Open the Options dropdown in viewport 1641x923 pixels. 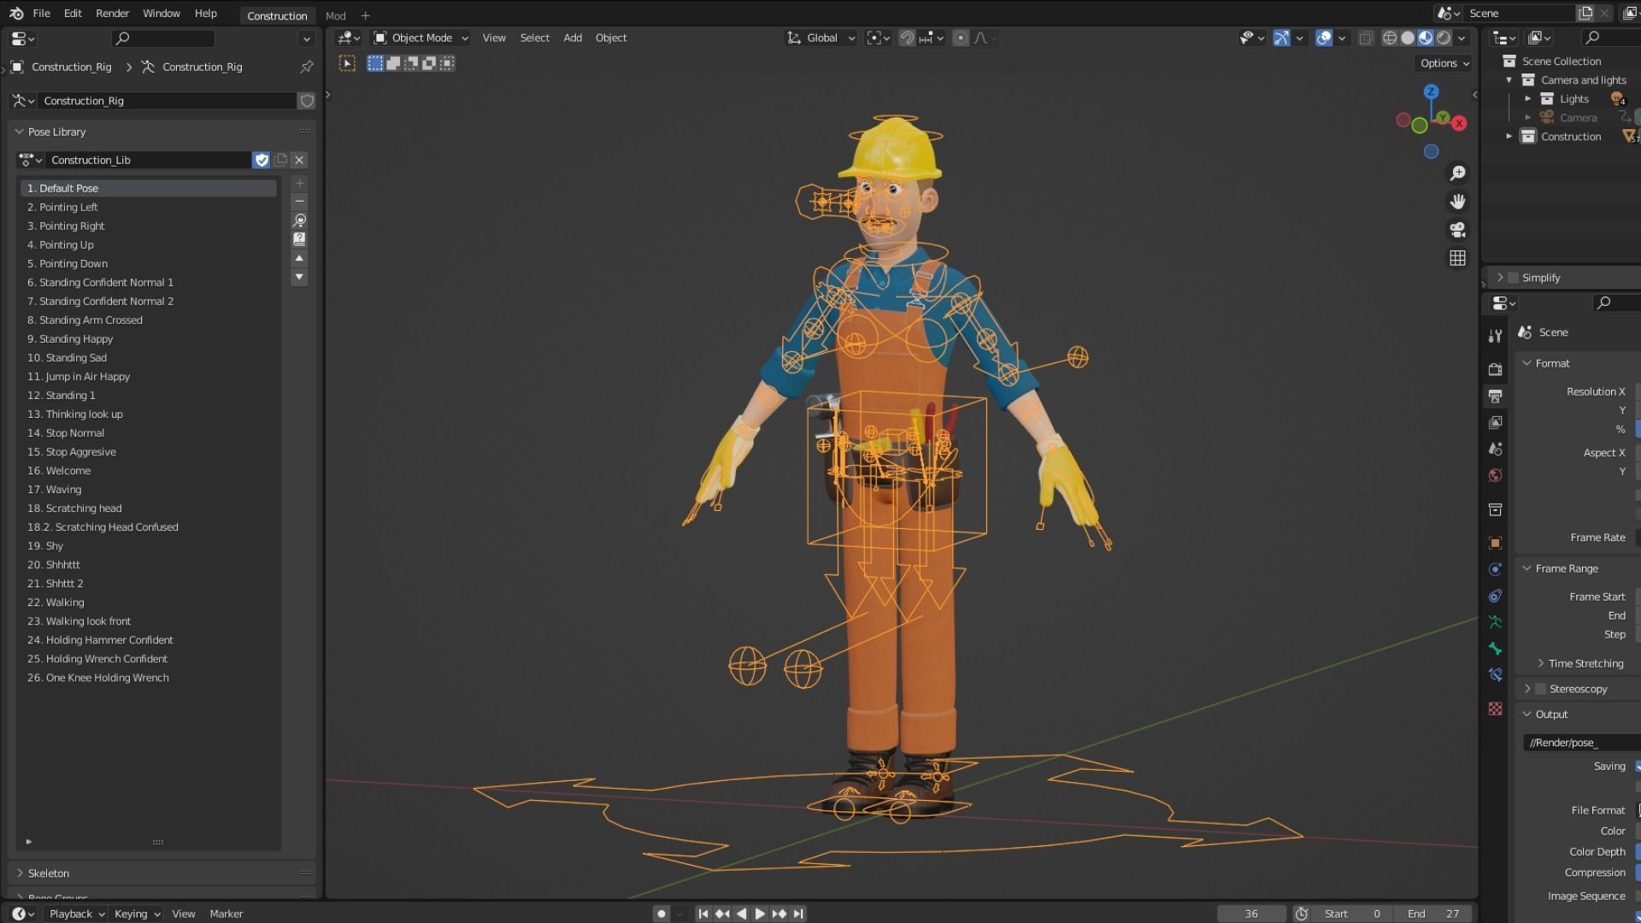click(x=1444, y=63)
